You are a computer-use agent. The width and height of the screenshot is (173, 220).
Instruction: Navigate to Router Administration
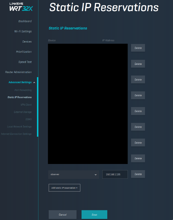coord(18,72)
